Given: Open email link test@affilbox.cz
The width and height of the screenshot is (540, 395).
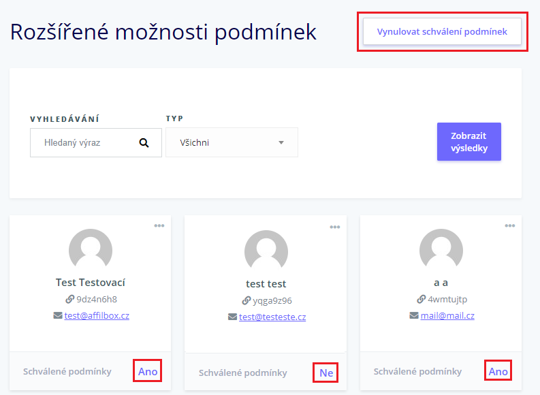Looking at the screenshot, I should click(x=97, y=315).
